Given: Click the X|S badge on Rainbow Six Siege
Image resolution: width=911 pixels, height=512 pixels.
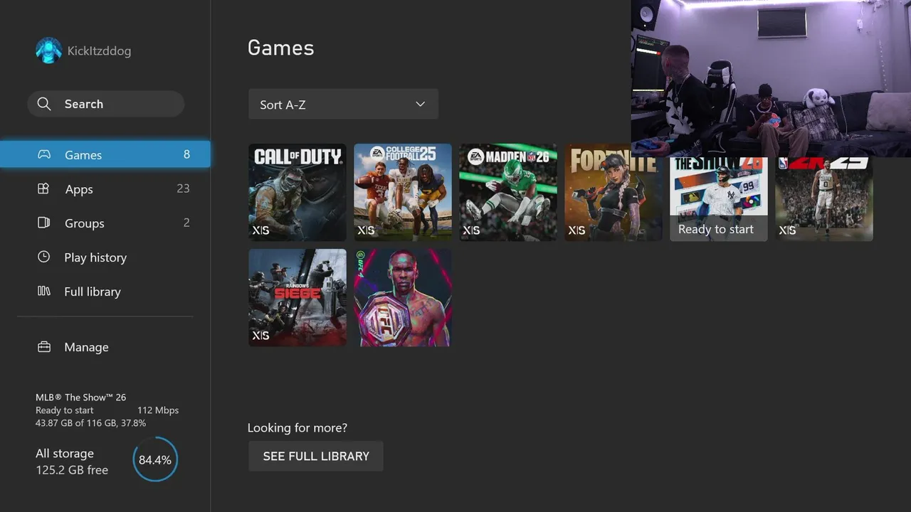Looking at the screenshot, I should tap(260, 336).
